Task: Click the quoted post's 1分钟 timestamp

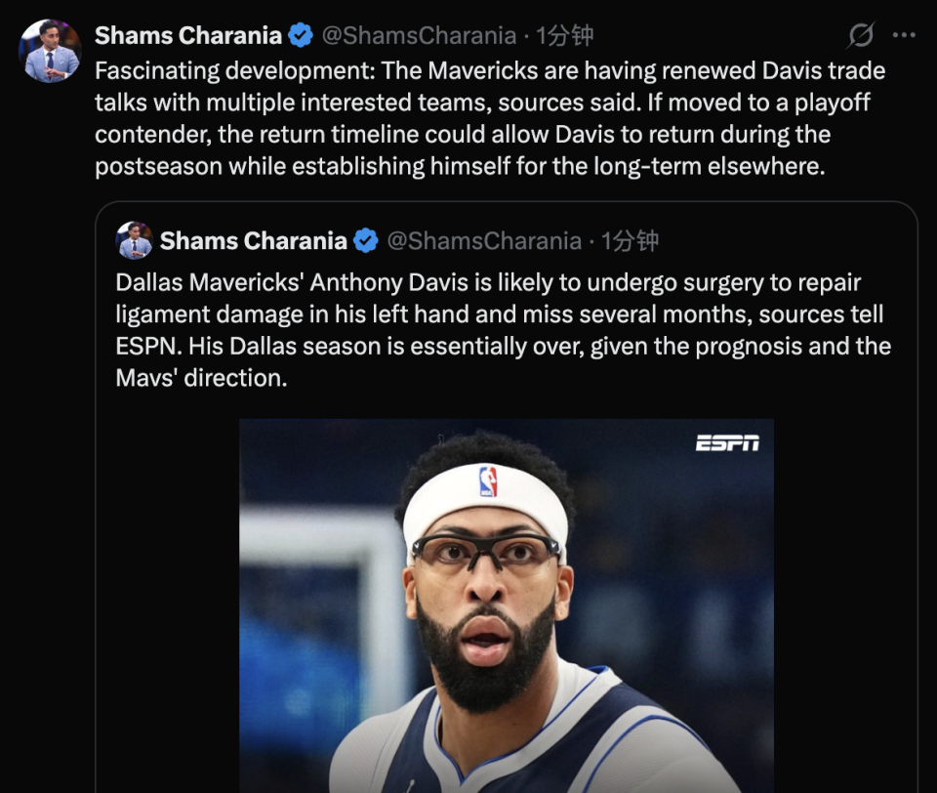Action: (630, 241)
